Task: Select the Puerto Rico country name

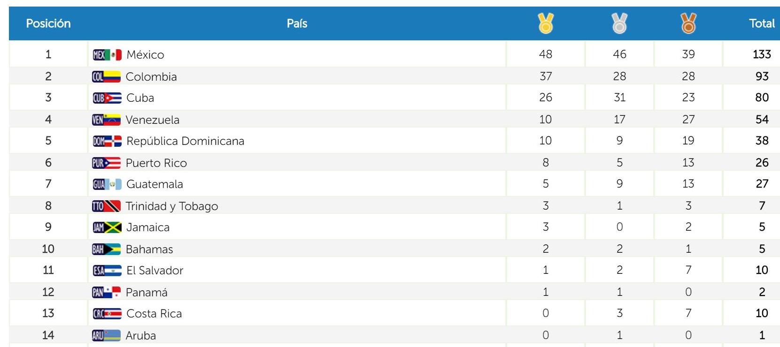Action: 156,163
